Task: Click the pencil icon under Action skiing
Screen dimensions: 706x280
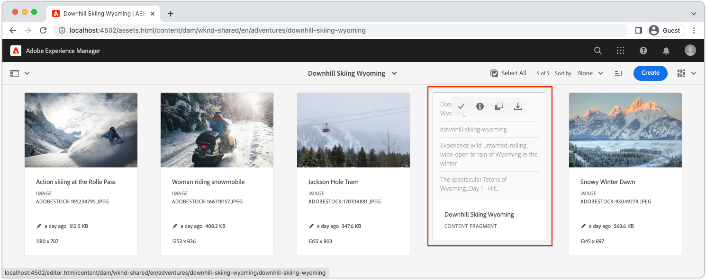Action: 39,226
